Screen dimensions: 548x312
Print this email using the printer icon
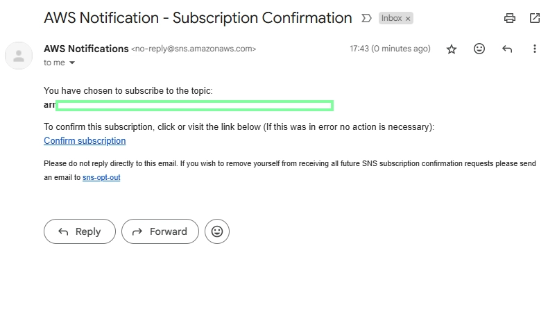[510, 18]
